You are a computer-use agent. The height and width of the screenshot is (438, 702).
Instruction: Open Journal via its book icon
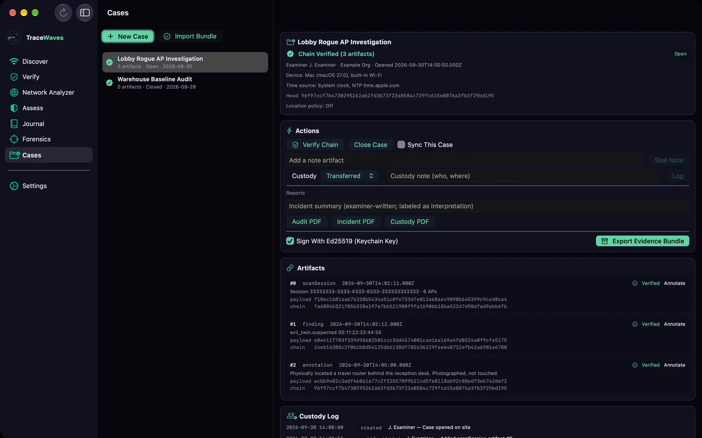click(14, 124)
